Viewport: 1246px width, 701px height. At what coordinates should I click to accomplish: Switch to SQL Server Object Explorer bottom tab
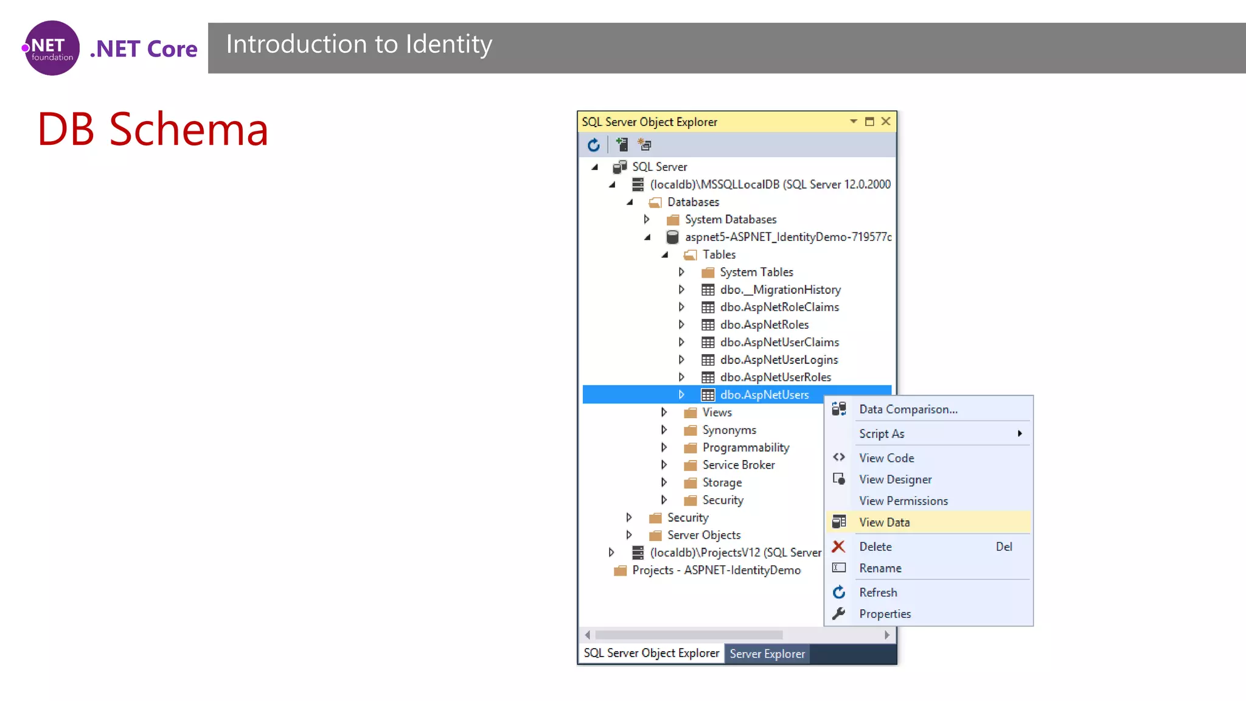(652, 653)
